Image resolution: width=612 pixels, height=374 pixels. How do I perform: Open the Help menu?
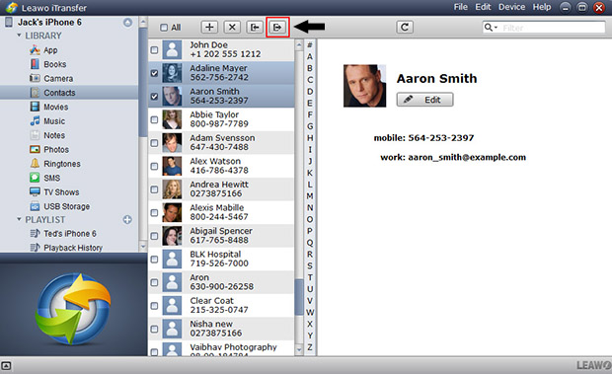coord(542,7)
